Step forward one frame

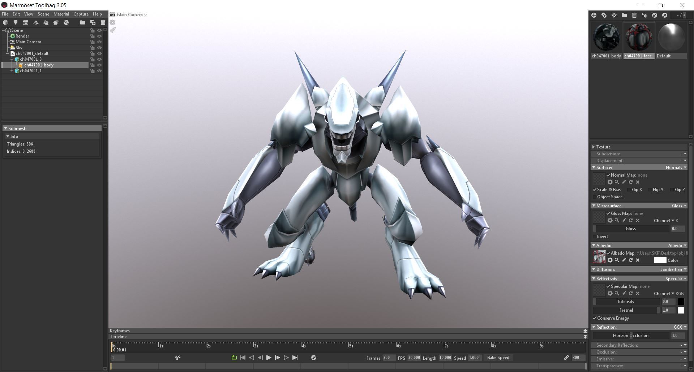pyautogui.click(x=278, y=358)
